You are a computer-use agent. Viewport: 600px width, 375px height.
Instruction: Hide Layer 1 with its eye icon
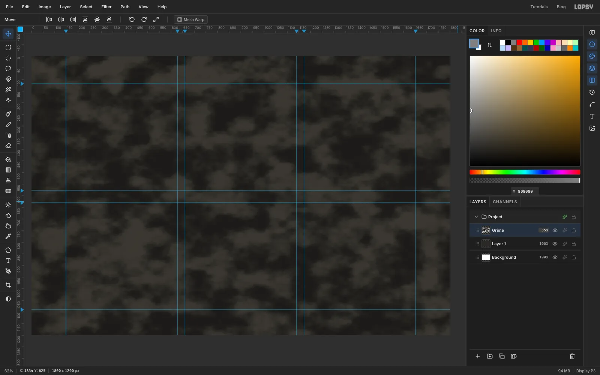(x=555, y=244)
